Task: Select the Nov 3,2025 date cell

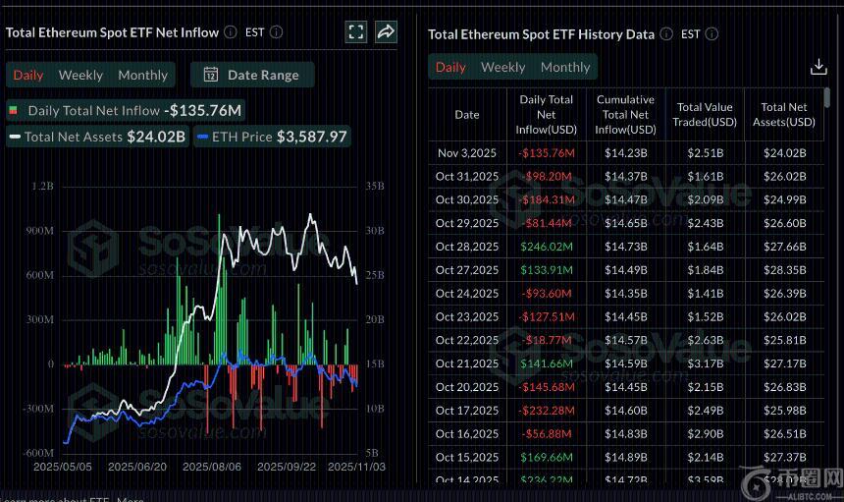Action: point(467,153)
